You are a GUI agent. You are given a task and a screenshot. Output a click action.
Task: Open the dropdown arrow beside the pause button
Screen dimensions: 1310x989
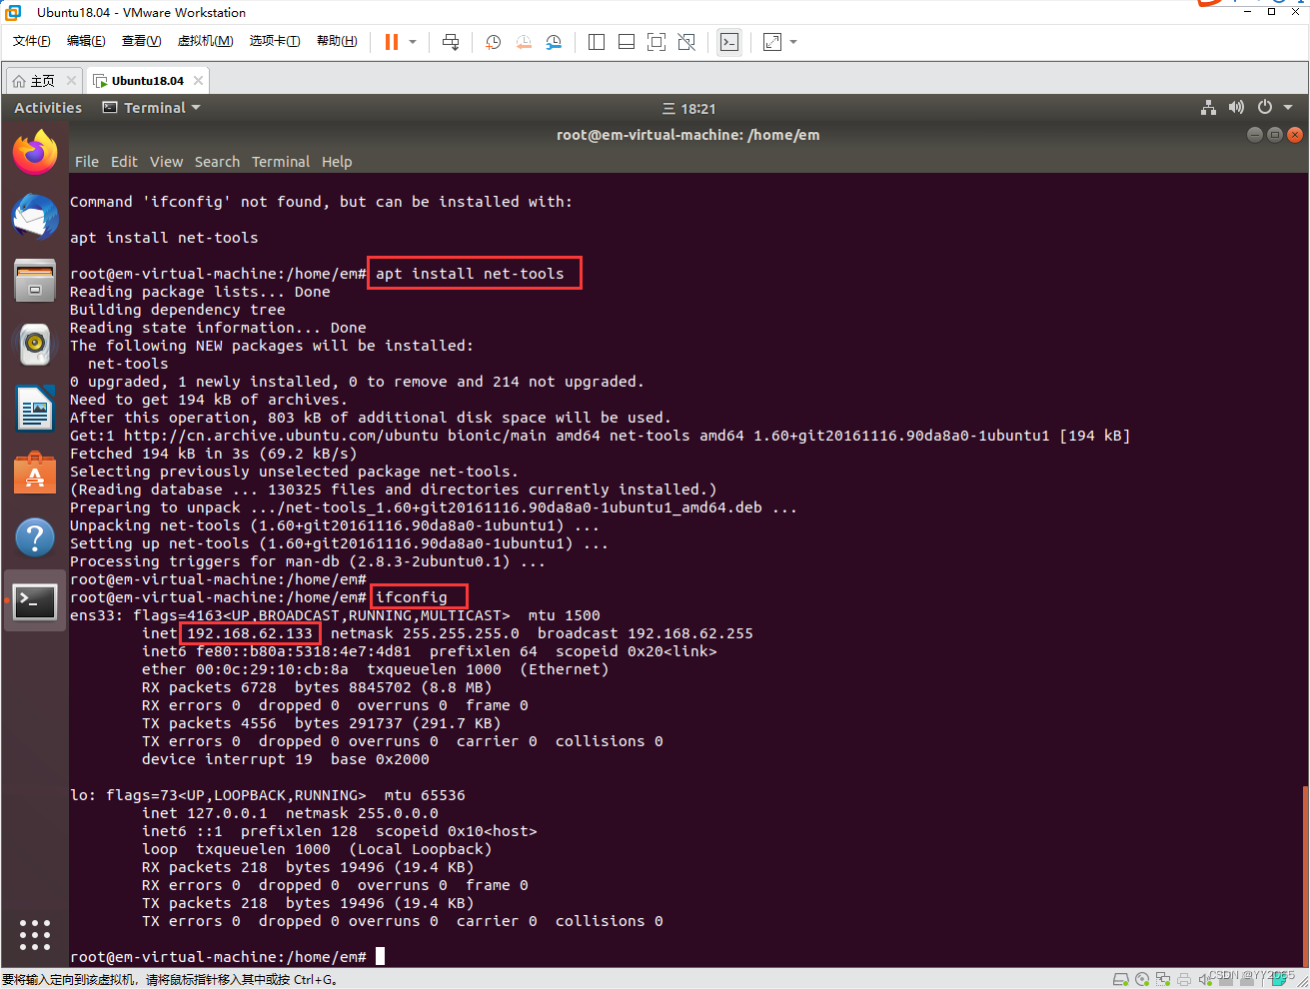pos(413,42)
